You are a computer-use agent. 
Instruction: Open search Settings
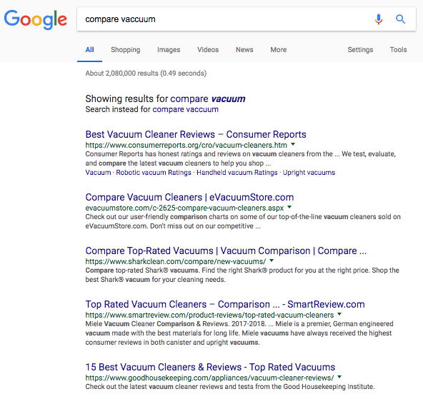coord(360,50)
